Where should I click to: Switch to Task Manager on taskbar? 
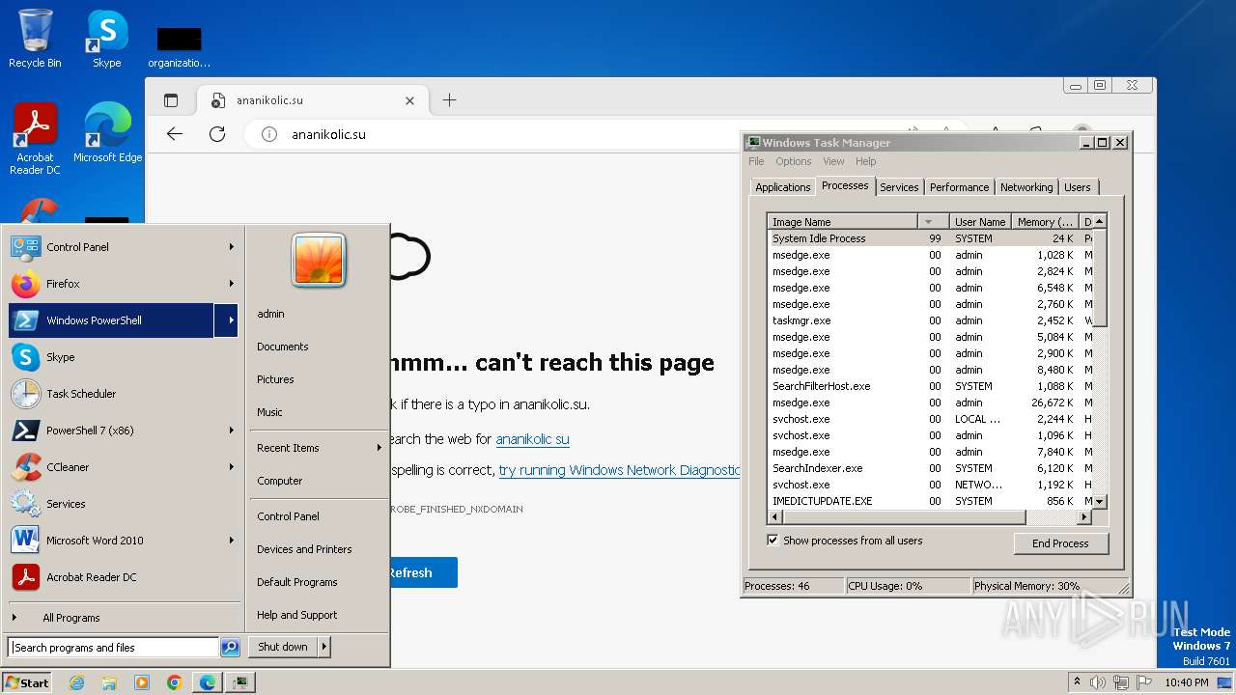(x=240, y=682)
